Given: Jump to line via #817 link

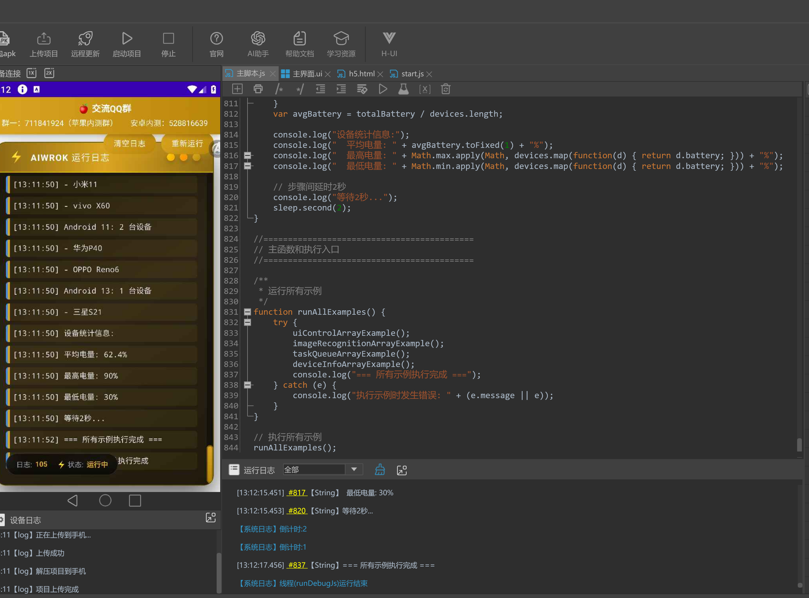Looking at the screenshot, I should pyautogui.click(x=297, y=493).
